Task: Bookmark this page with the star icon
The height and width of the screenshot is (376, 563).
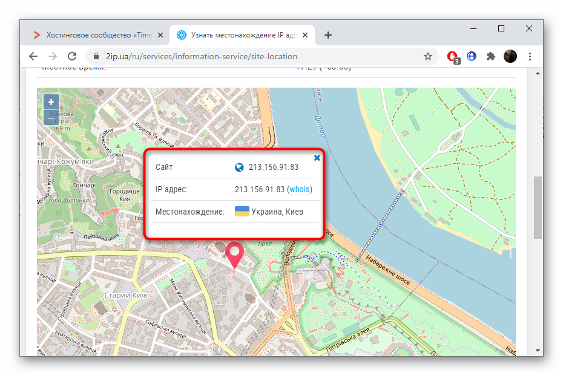Action: tap(428, 56)
